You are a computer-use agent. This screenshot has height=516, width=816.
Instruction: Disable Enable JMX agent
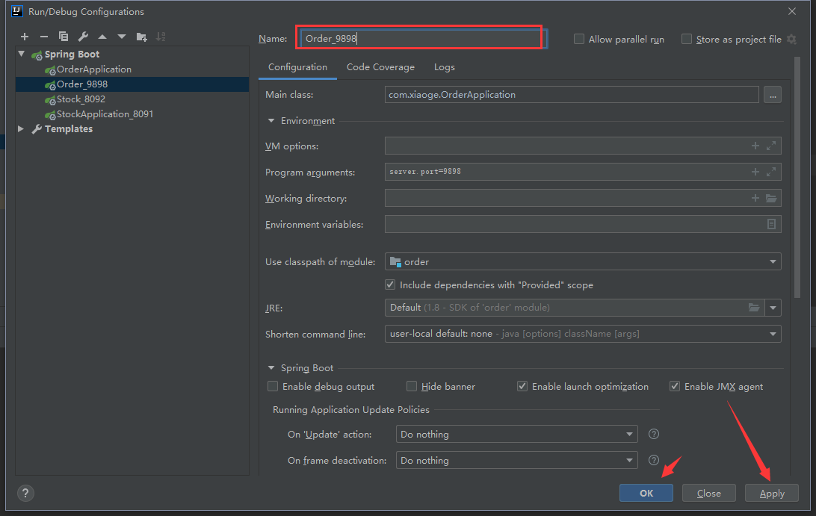[x=675, y=386]
